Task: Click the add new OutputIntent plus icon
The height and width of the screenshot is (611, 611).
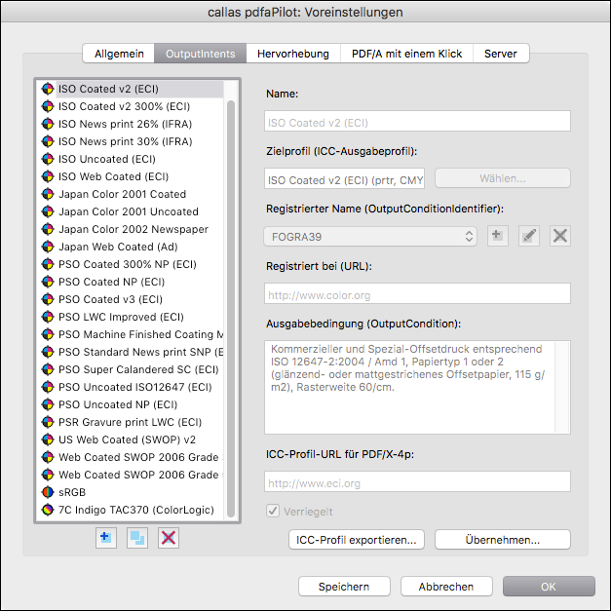Action: [106, 538]
